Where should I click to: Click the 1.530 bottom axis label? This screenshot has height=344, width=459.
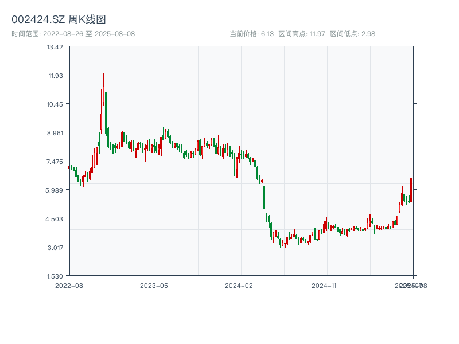[x=55, y=276]
